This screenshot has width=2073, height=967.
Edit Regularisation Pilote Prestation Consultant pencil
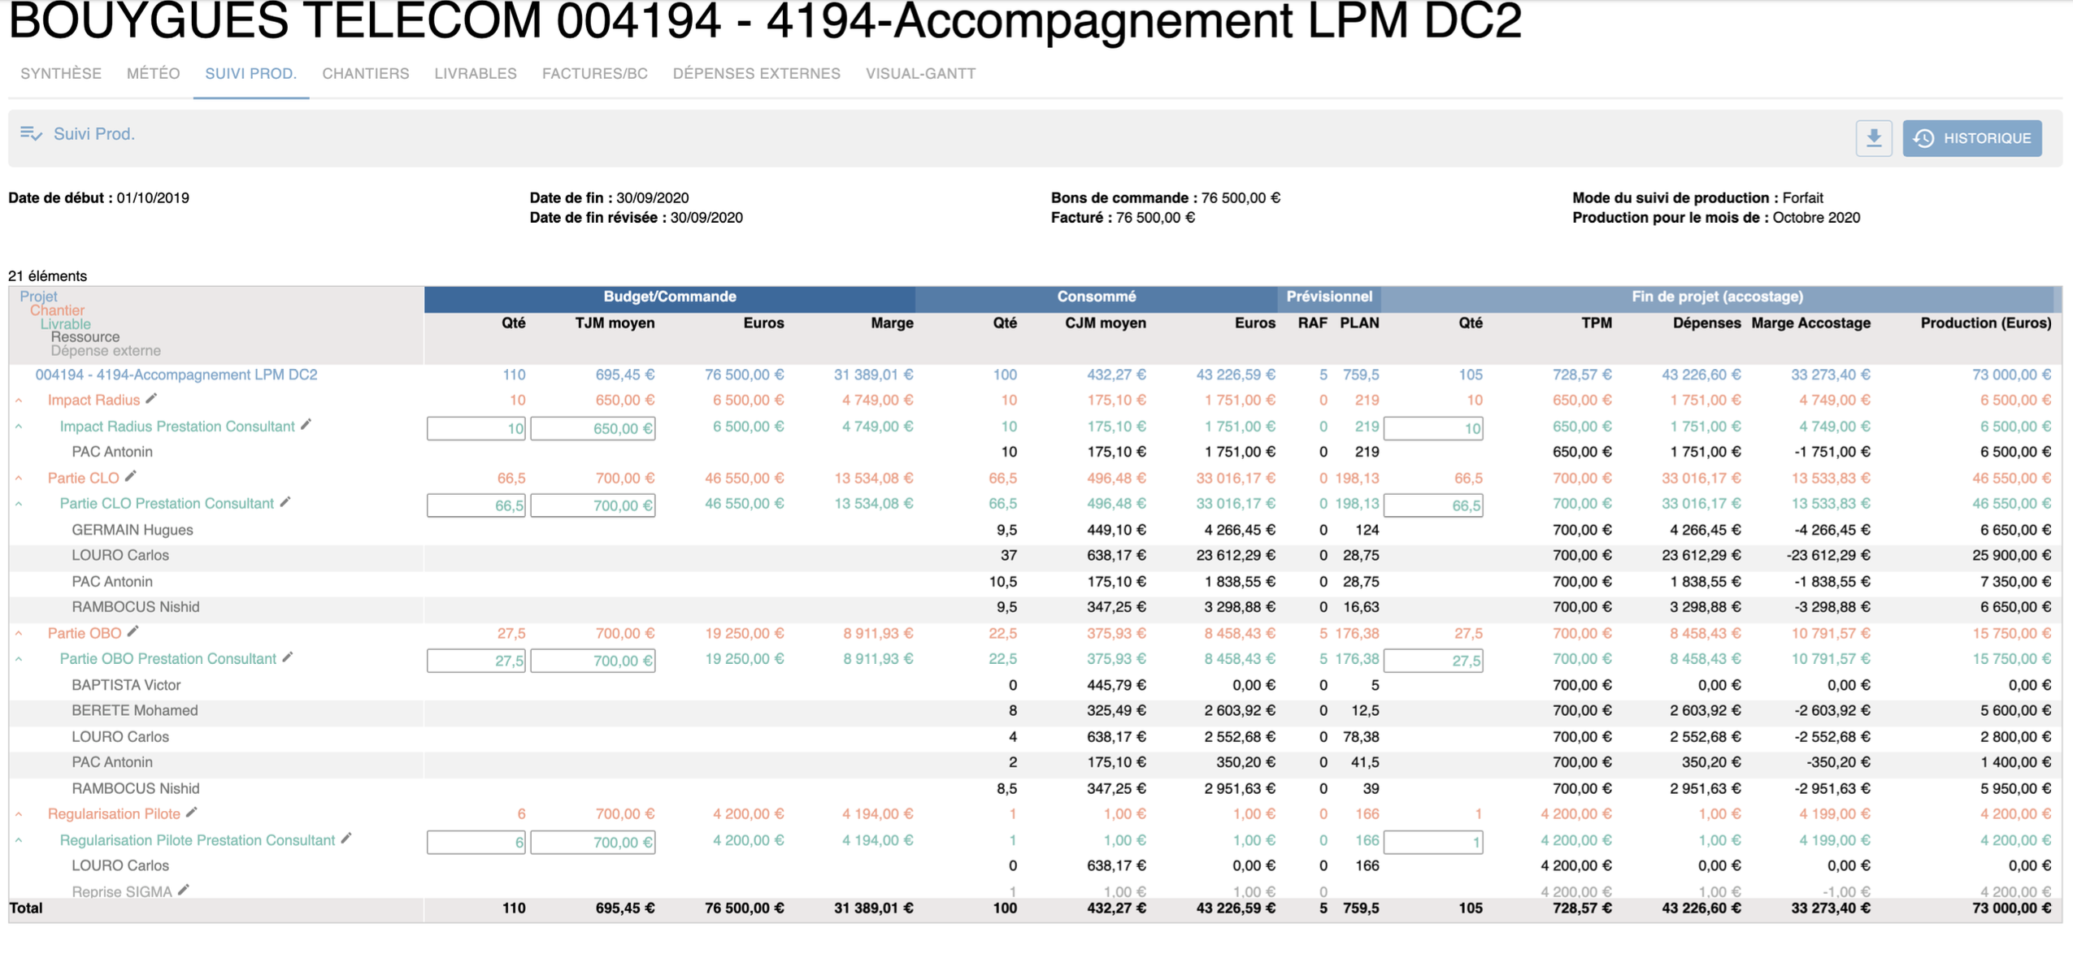(346, 838)
